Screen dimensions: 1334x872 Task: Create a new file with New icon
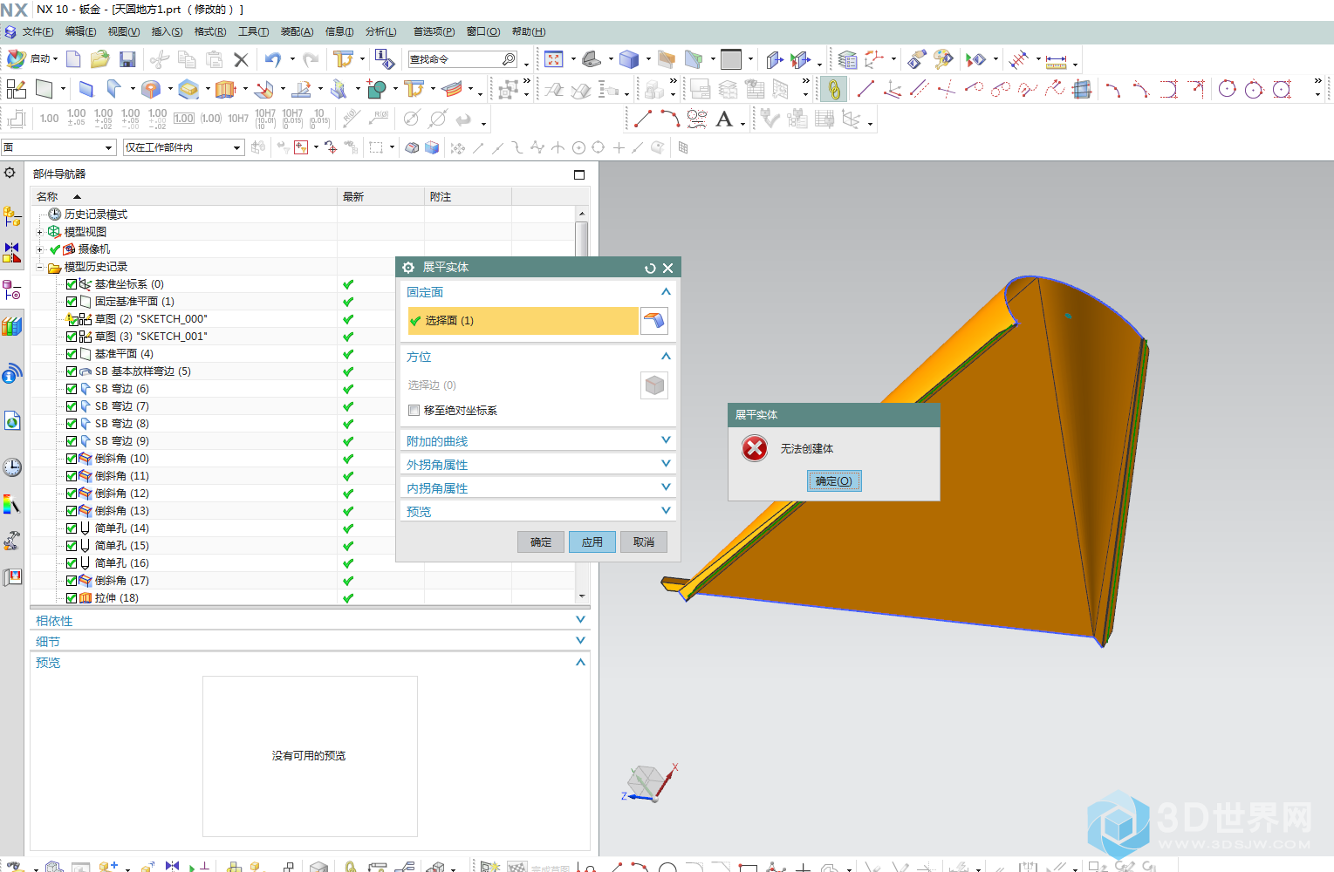coord(73,59)
